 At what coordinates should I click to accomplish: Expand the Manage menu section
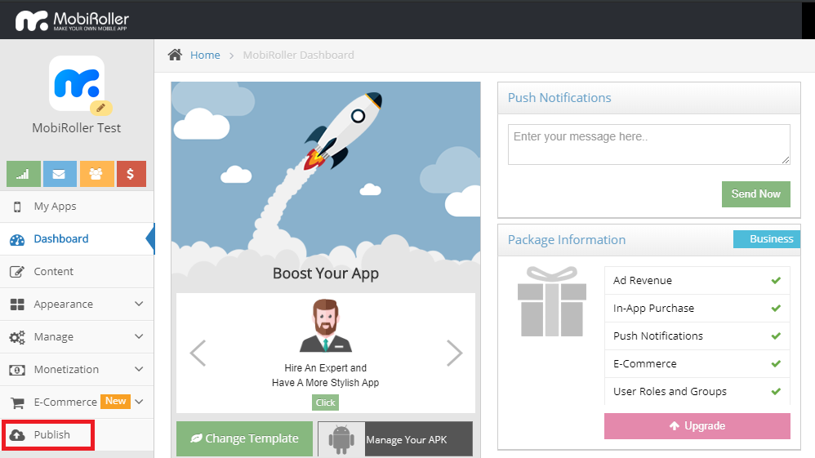(x=77, y=336)
